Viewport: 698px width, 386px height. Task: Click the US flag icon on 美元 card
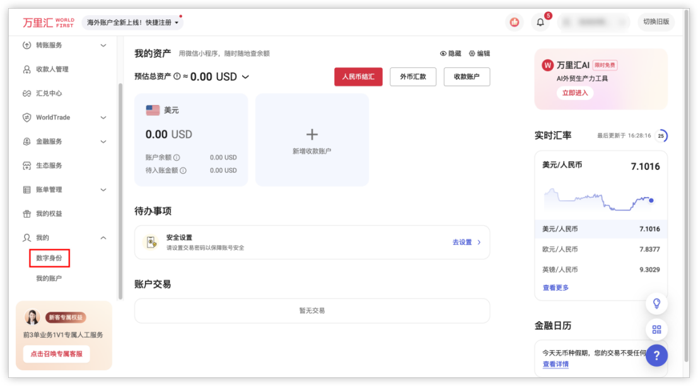pyautogui.click(x=153, y=110)
